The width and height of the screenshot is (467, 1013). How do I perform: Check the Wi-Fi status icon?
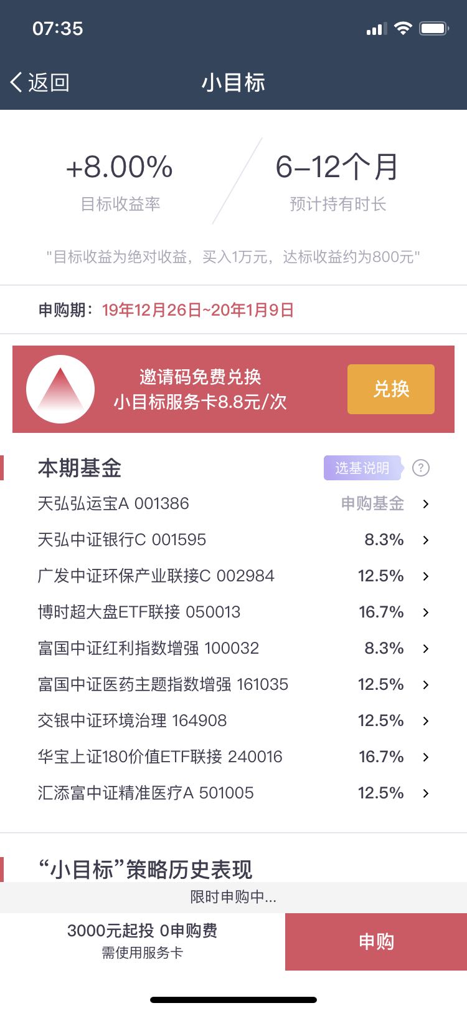point(403,28)
